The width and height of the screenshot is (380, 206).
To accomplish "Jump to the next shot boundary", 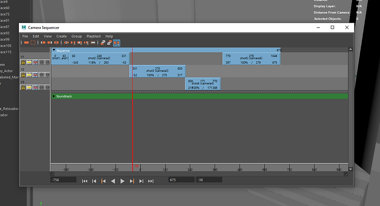I will coord(132,181).
